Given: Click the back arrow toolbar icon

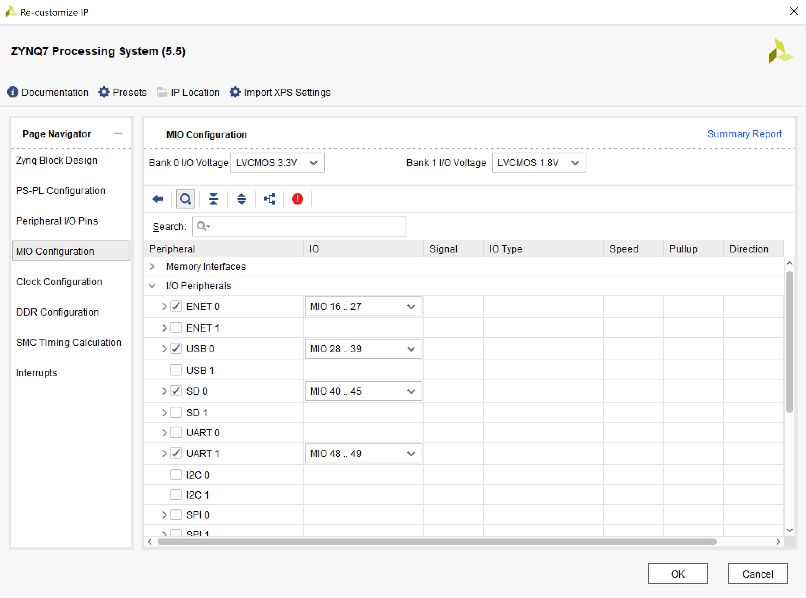Looking at the screenshot, I should [x=158, y=199].
